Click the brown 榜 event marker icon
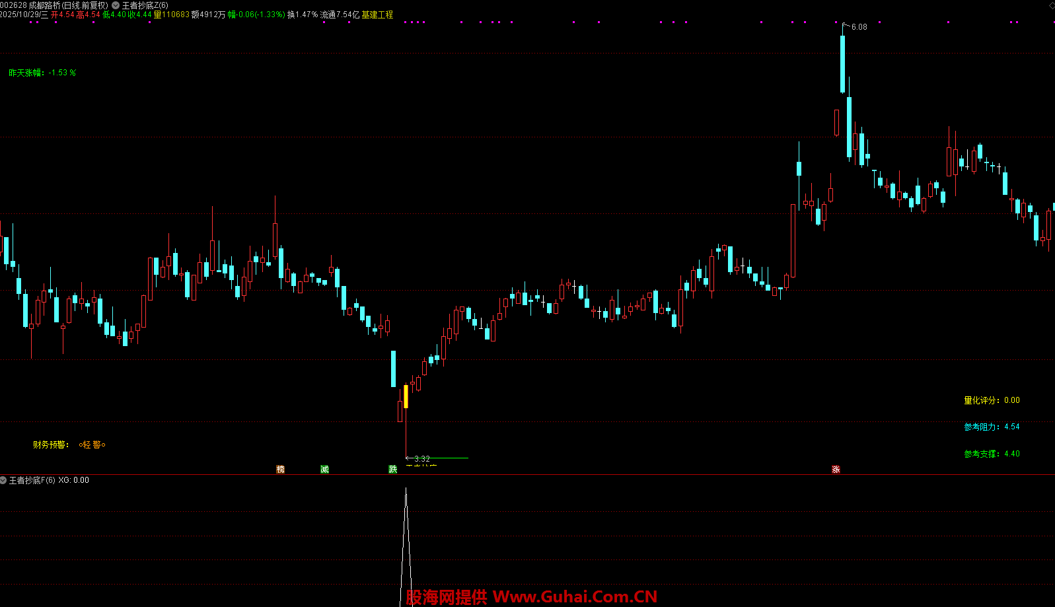 [x=280, y=469]
